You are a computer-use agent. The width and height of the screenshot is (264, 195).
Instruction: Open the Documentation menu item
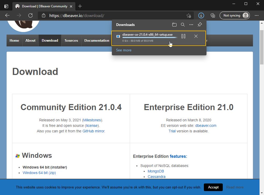click(97, 40)
